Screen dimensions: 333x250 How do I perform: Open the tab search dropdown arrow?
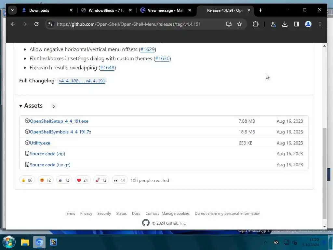(12, 10)
